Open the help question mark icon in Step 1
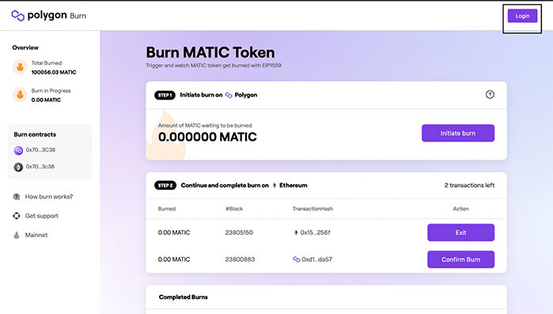553x314 pixels. [490, 94]
